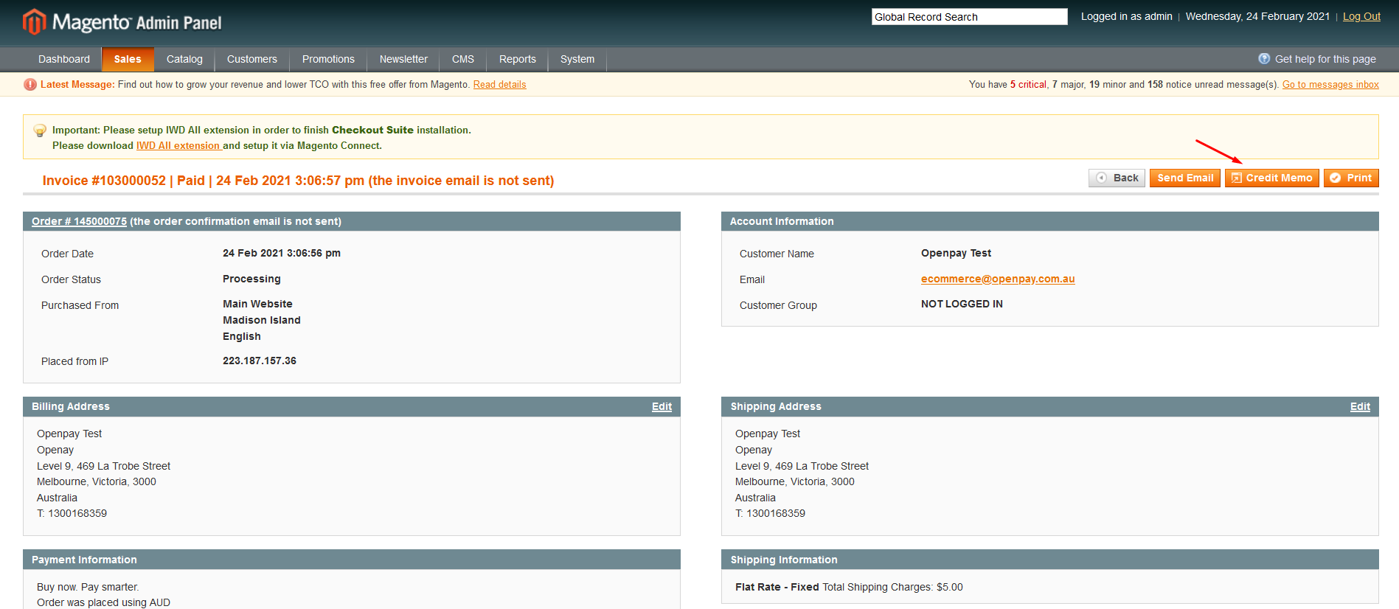Click the Magento logo icon
This screenshot has width=1399, height=609.
tap(34, 22)
